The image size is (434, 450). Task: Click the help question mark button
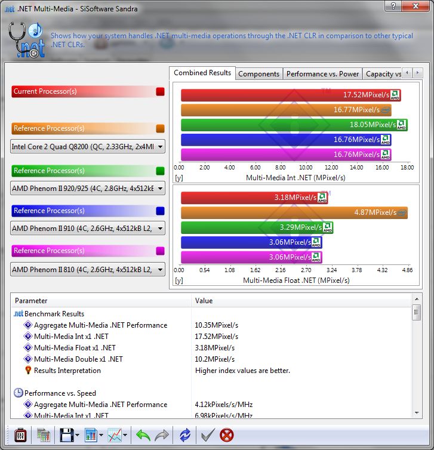[x=393, y=6]
